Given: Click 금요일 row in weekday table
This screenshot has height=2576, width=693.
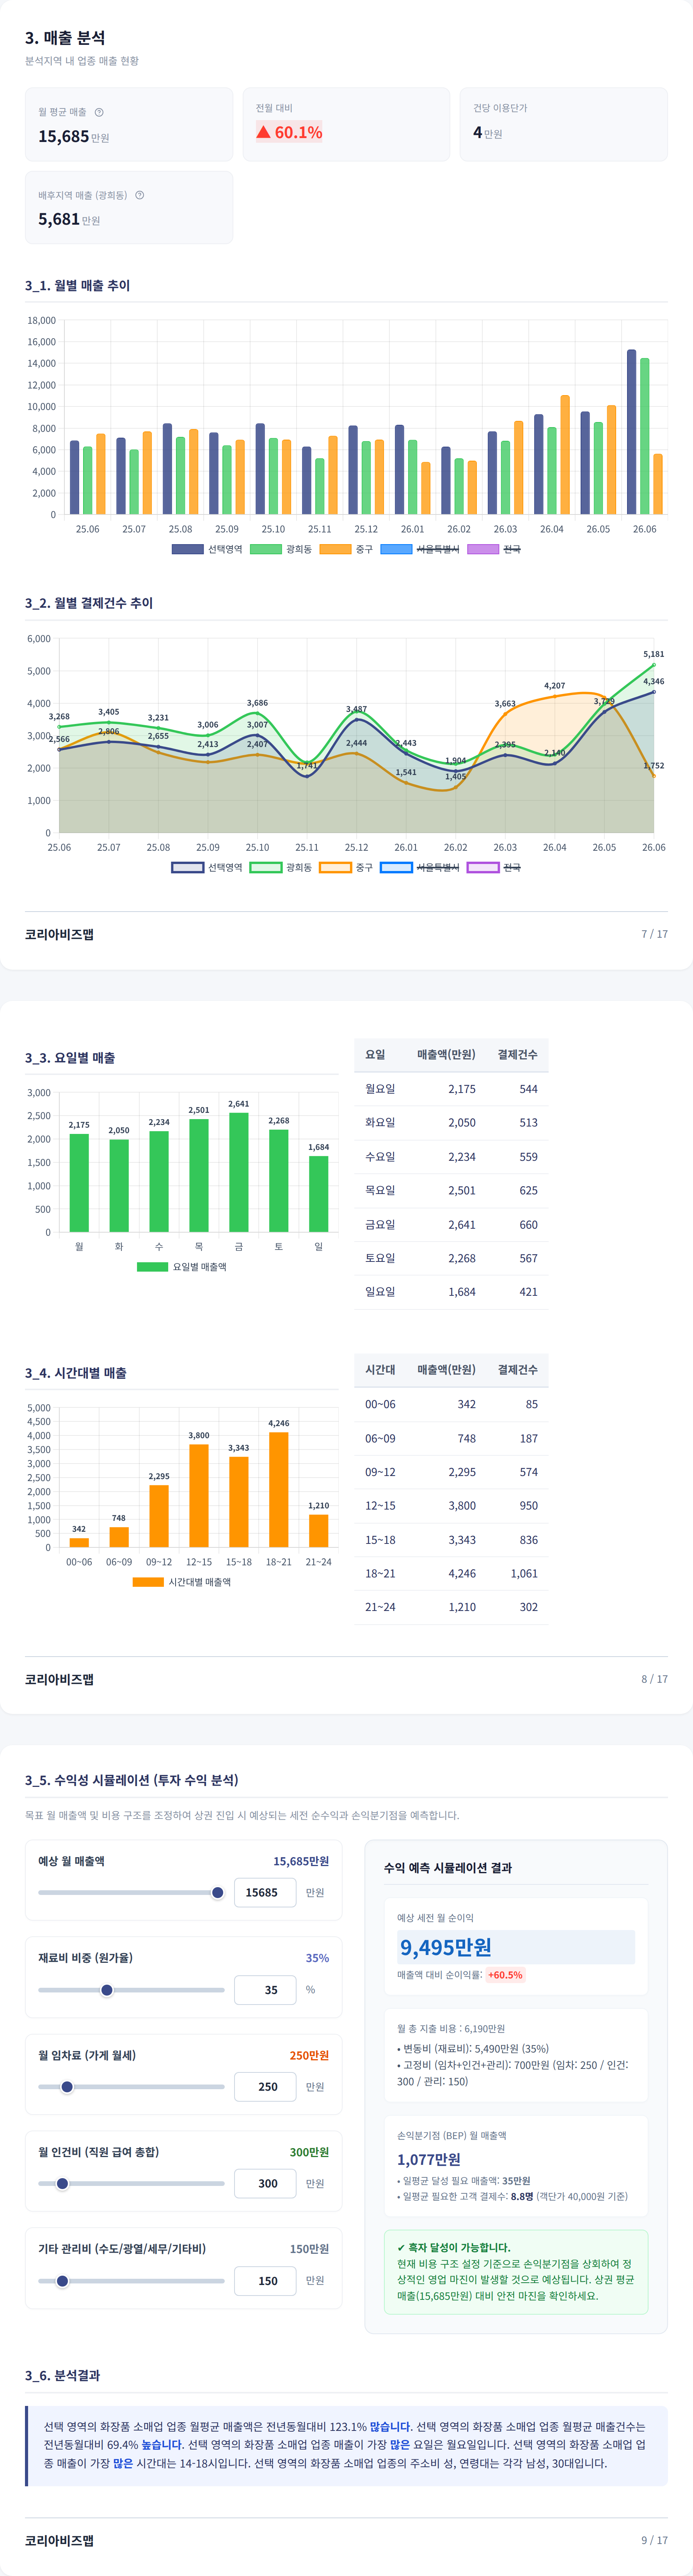Looking at the screenshot, I should 451,1225.
